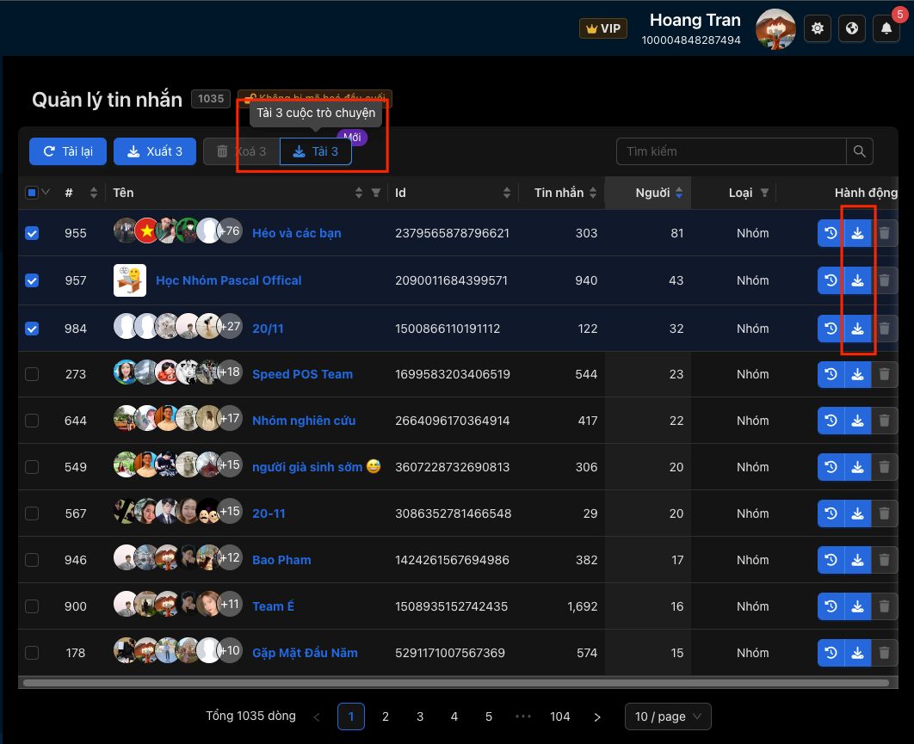Open the 10 / page size dropdown
The width and height of the screenshot is (914, 744).
pyautogui.click(x=668, y=716)
